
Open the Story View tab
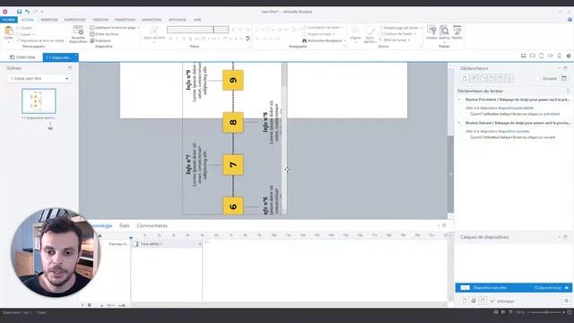point(22,57)
